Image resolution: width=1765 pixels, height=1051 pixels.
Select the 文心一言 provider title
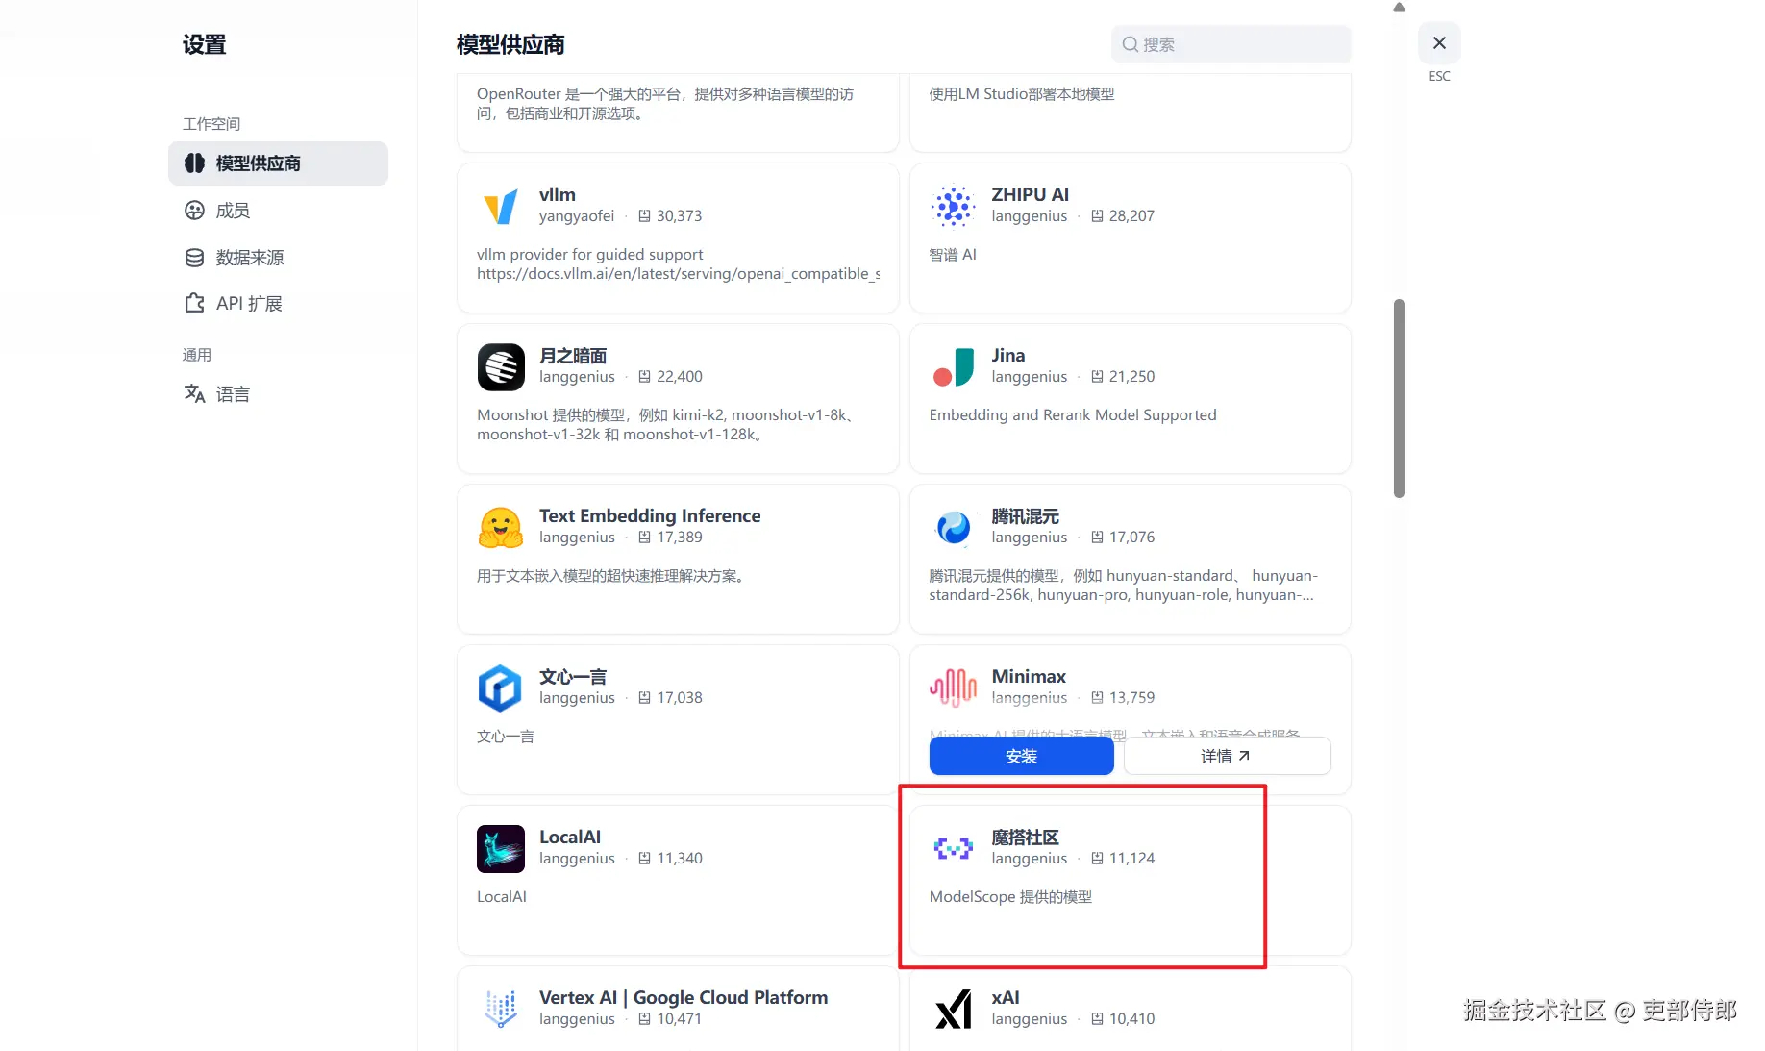[x=573, y=677]
